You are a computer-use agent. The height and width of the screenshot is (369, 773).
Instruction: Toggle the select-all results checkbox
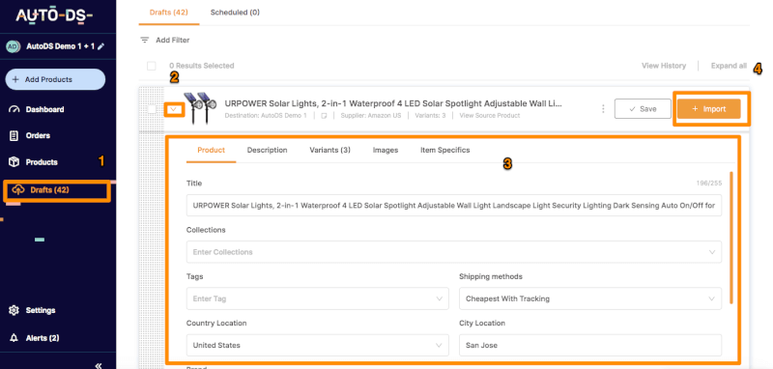pyautogui.click(x=152, y=66)
